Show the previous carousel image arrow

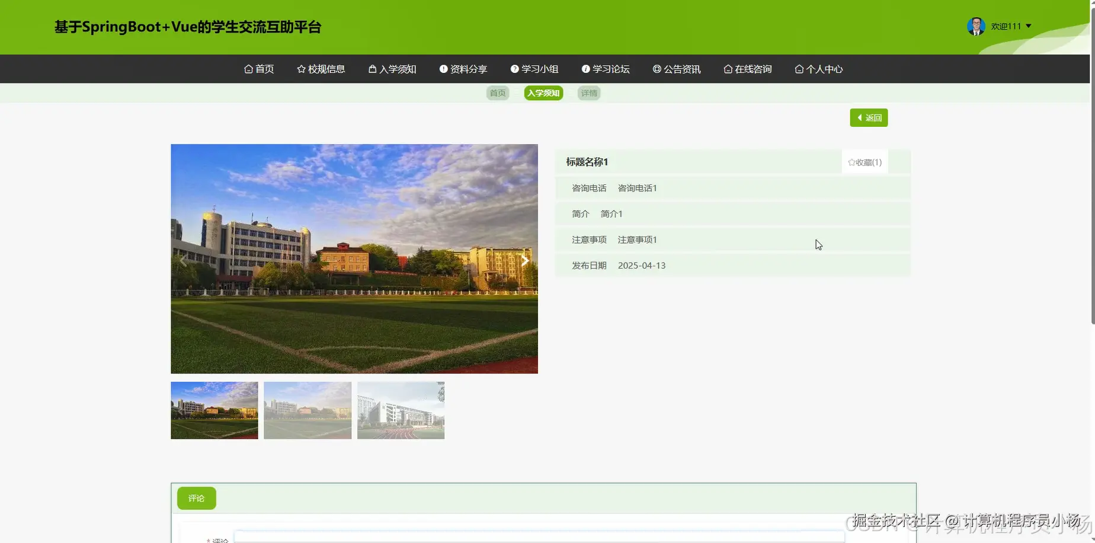[183, 260]
